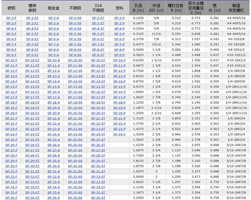Viewport: 251px width, 200px height.
Task: Select the SP-20-F carbon steel link
Action: tap(11, 113)
